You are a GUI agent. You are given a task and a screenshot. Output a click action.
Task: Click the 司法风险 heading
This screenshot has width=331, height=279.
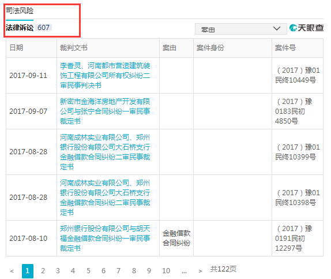[20, 10]
